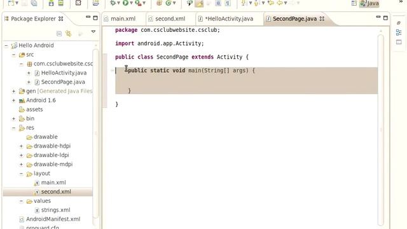Close the SecondPage.java tab
This screenshot has height=229, width=407.
click(322, 18)
